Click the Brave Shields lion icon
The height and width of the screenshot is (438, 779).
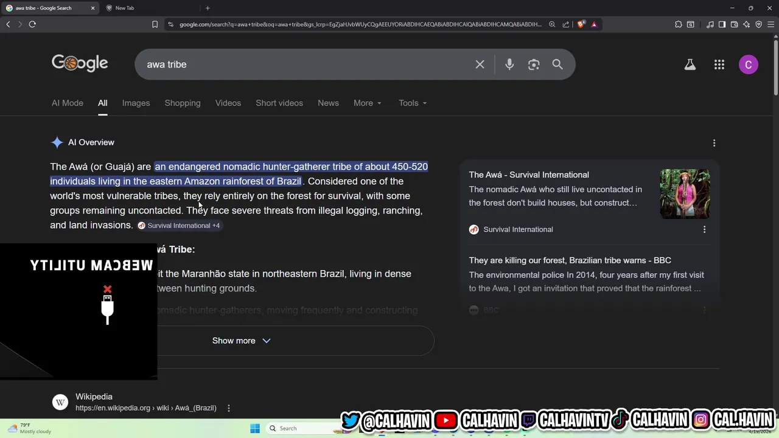pos(581,24)
